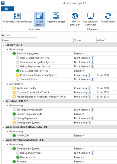Click orange status icon of Professional Development System
This screenshot has height=164, width=117.
(18, 75)
